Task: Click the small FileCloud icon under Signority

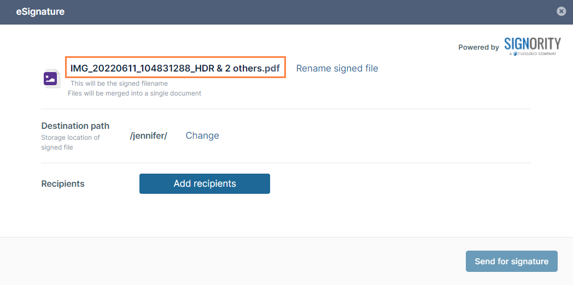Action: pos(515,54)
